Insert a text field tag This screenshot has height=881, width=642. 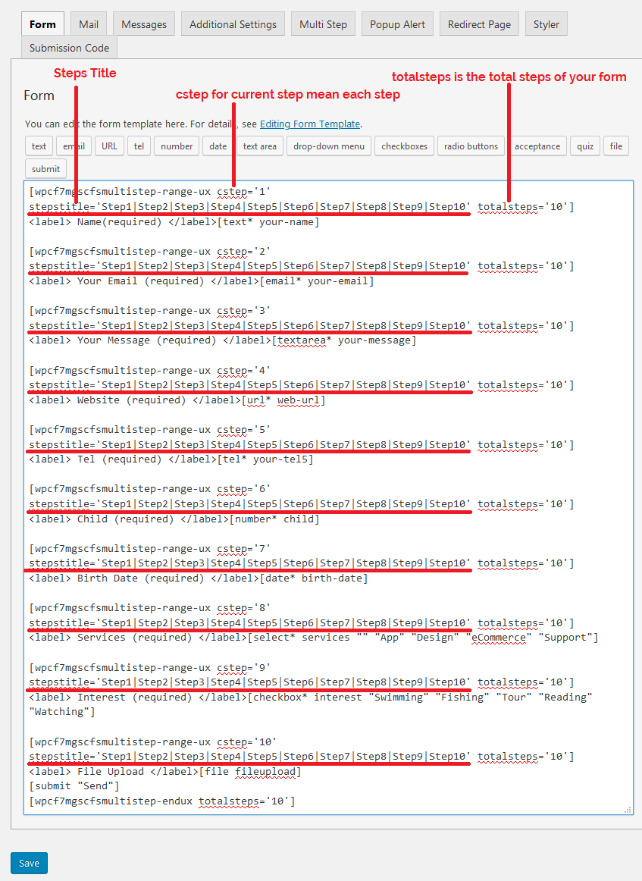[39, 146]
